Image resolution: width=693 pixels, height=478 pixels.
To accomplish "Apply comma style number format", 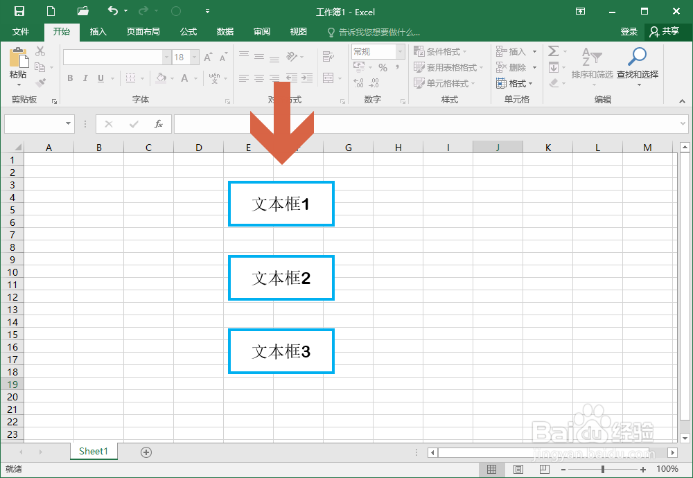I will (397, 68).
